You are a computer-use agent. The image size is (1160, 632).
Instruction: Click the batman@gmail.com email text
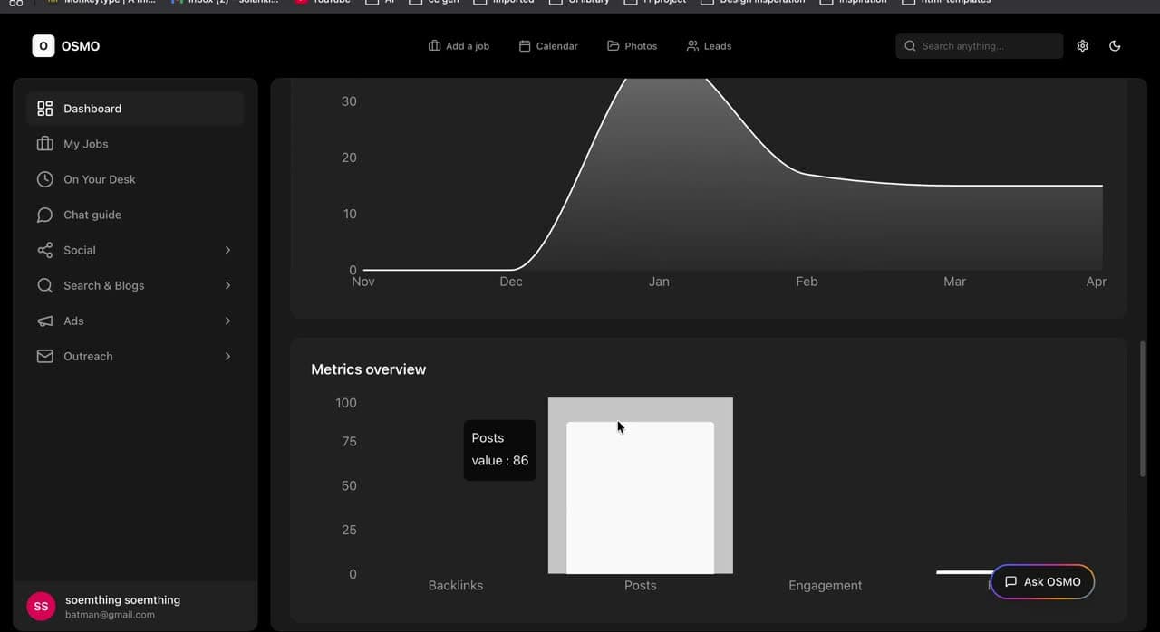(110, 615)
